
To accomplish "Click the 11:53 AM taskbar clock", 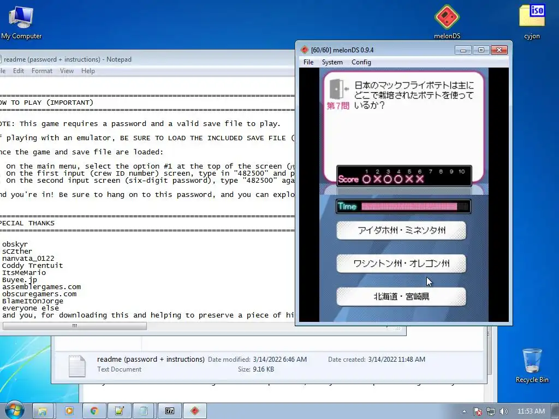I will point(531,411).
